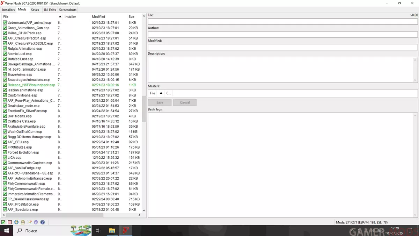Image resolution: width=419 pixels, height=236 pixels.
Task: Sort by Modified column header
Action: 109,16
